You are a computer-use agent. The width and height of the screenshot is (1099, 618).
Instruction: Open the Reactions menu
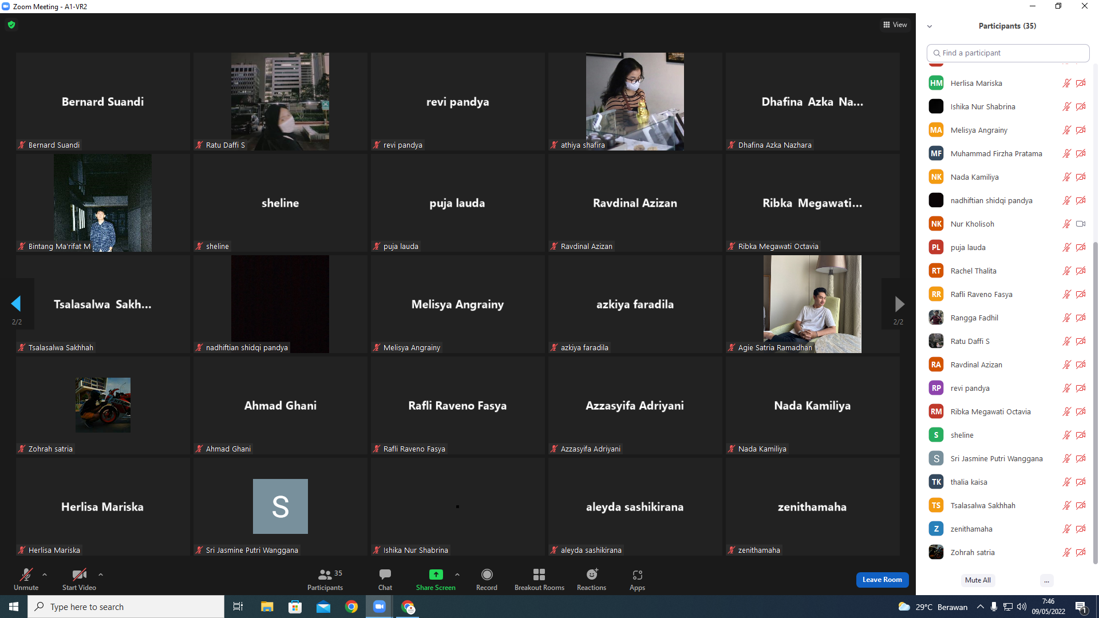tap(591, 579)
